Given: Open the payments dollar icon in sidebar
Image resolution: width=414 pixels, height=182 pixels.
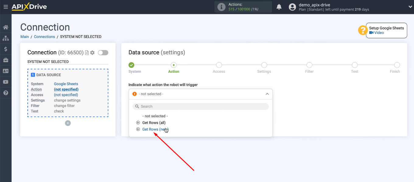Looking at the screenshot, I should [x=5, y=49].
